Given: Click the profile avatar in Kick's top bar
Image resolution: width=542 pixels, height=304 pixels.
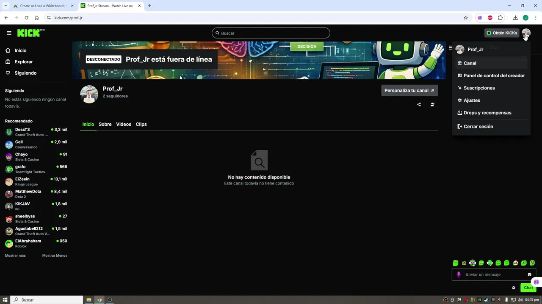Looking at the screenshot, I should point(526,33).
